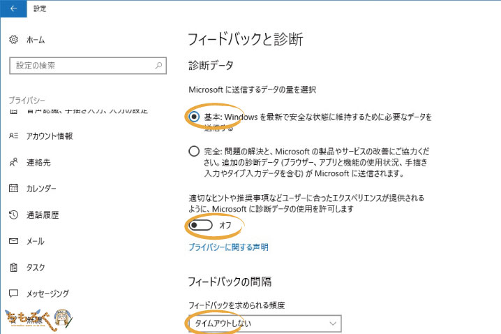
Task: Open メッセージング settings
Action: pyautogui.click(x=47, y=293)
